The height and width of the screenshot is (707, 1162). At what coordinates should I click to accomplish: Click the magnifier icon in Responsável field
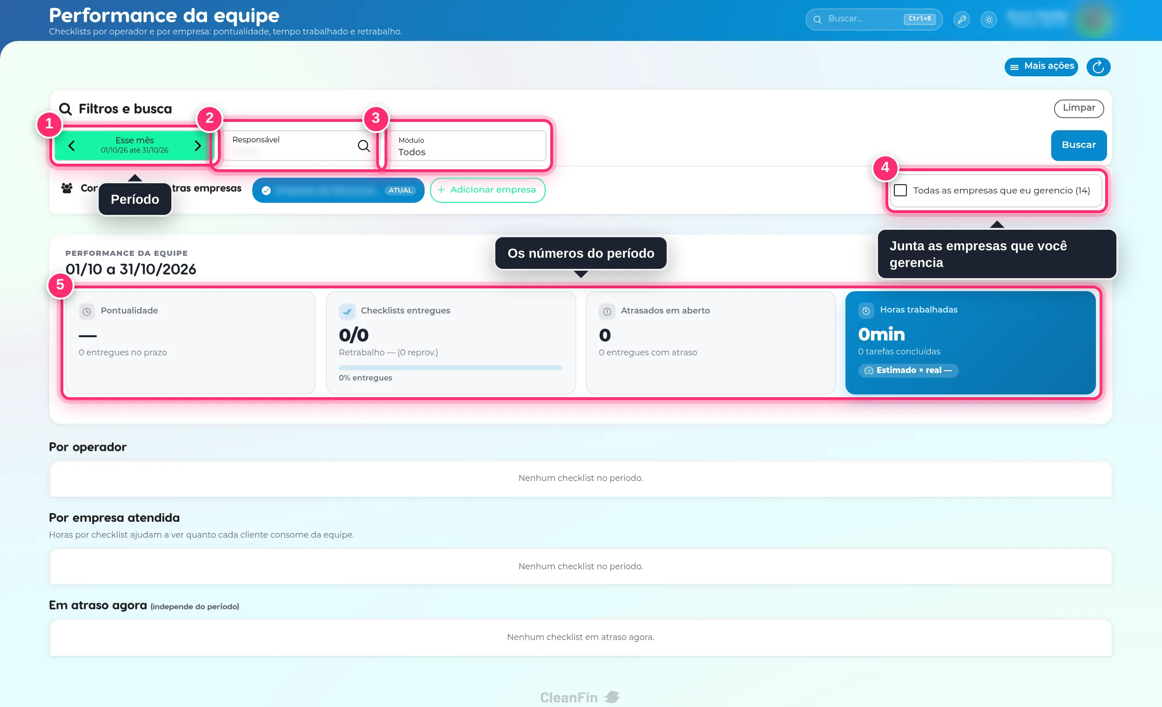(364, 146)
